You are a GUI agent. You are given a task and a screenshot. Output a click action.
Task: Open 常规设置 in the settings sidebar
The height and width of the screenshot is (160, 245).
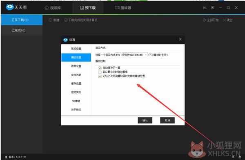click(x=76, y=49)
